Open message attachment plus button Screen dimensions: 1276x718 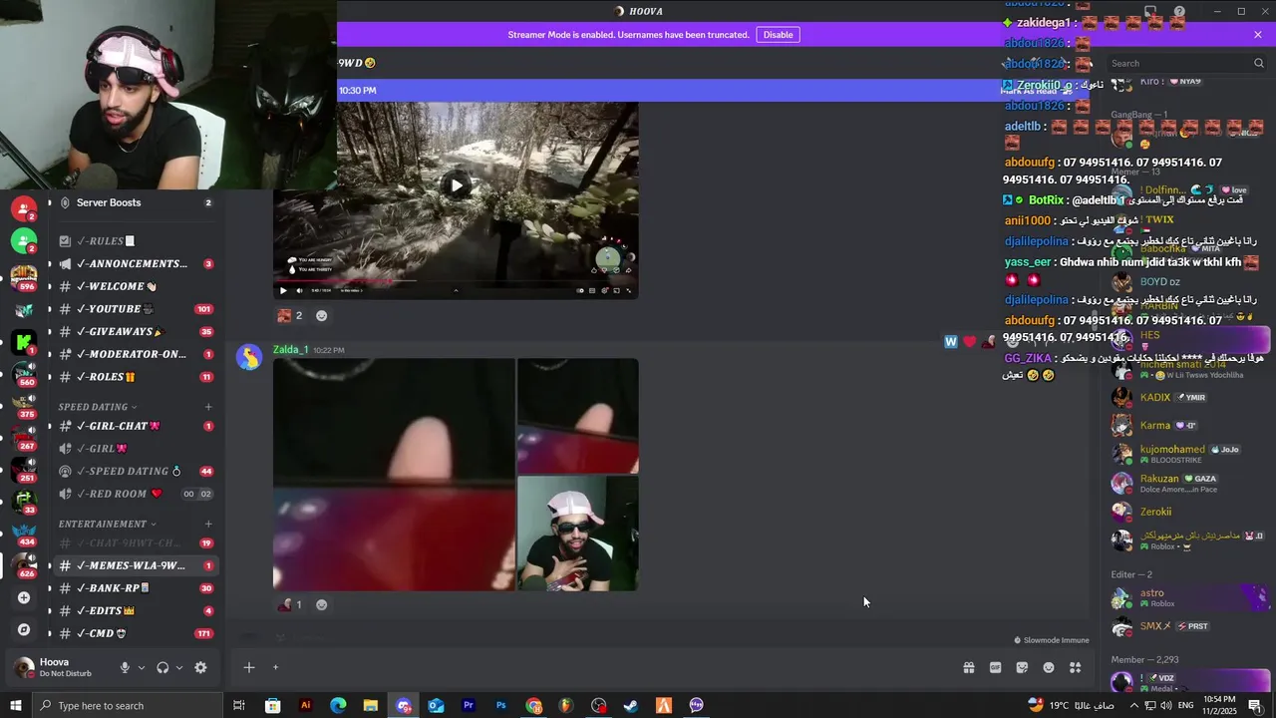point(249,668)
